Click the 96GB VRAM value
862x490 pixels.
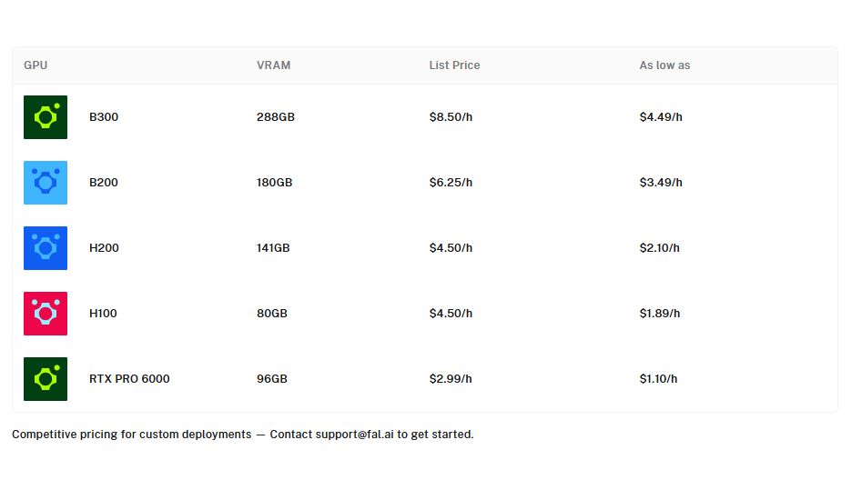(272, 379)
